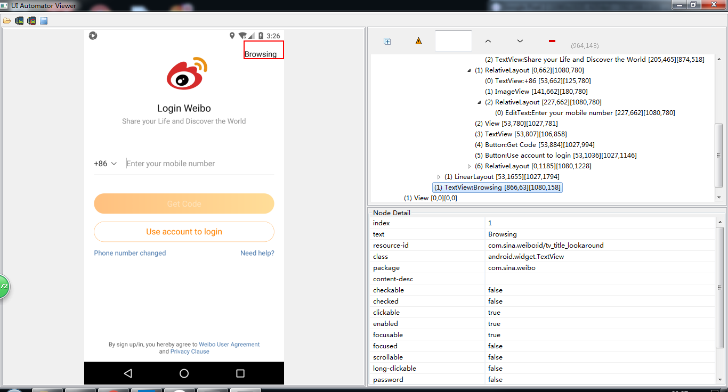This screenshot has width=728, height=392.
Task: Click Use account to login in the screenshot
Action: pyautogui.click(x=184, y=232)
